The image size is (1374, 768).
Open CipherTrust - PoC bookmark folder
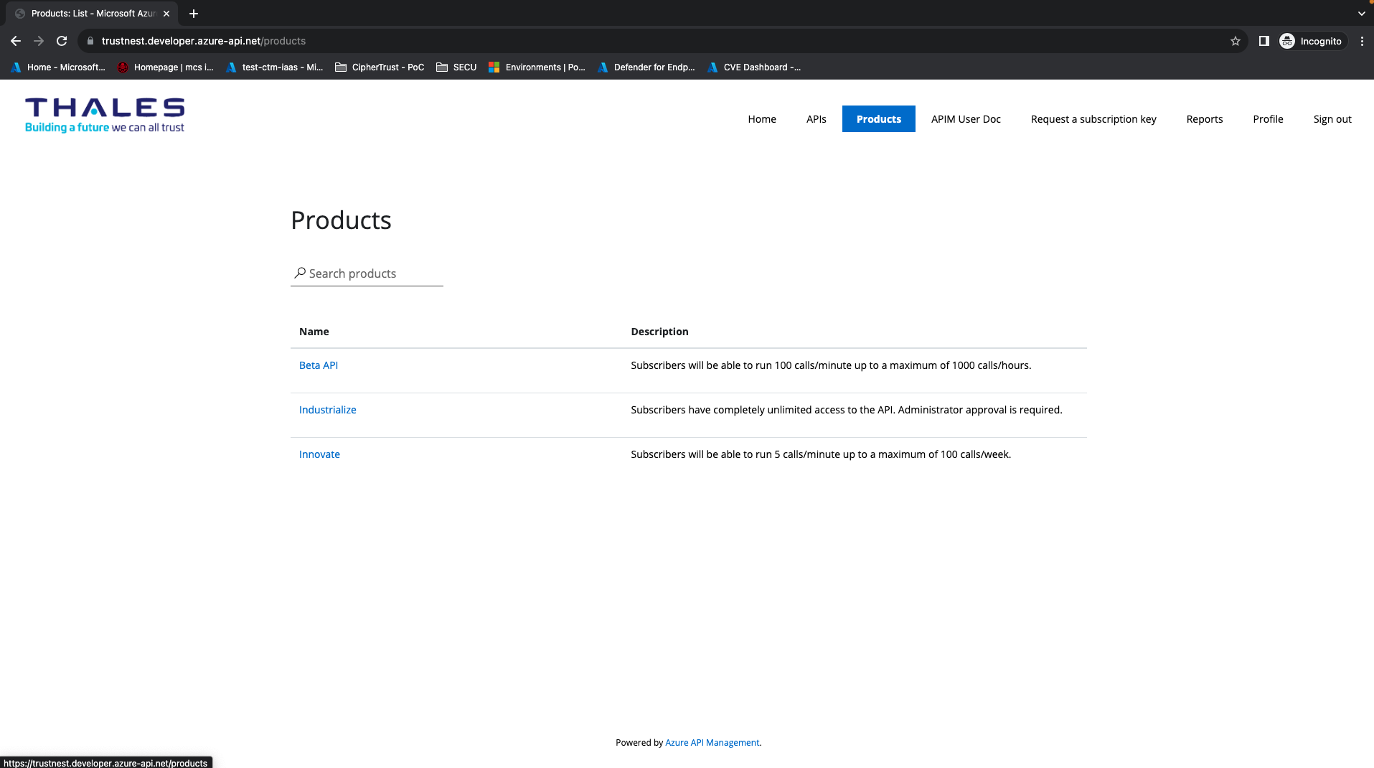(x=380, y=67)
